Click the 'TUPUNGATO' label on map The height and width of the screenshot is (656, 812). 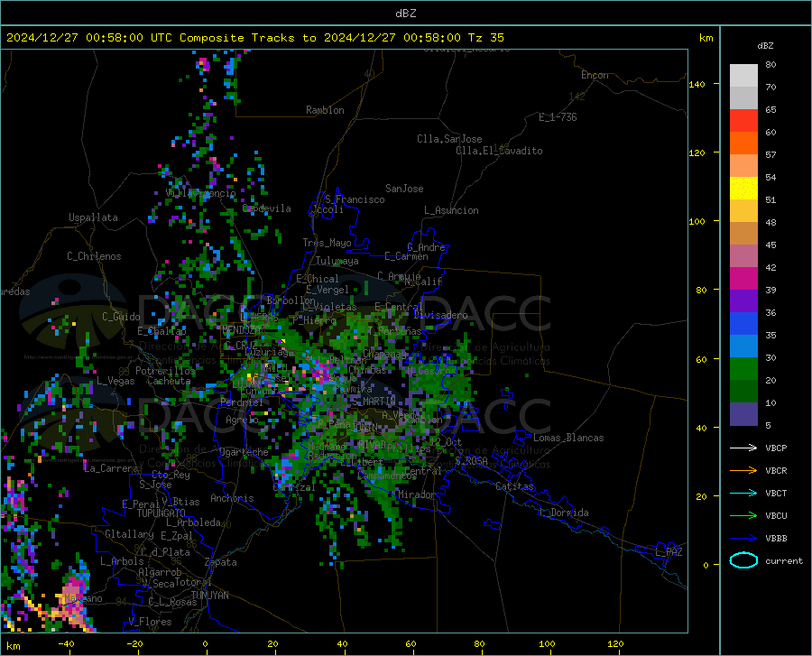(161, 513)
